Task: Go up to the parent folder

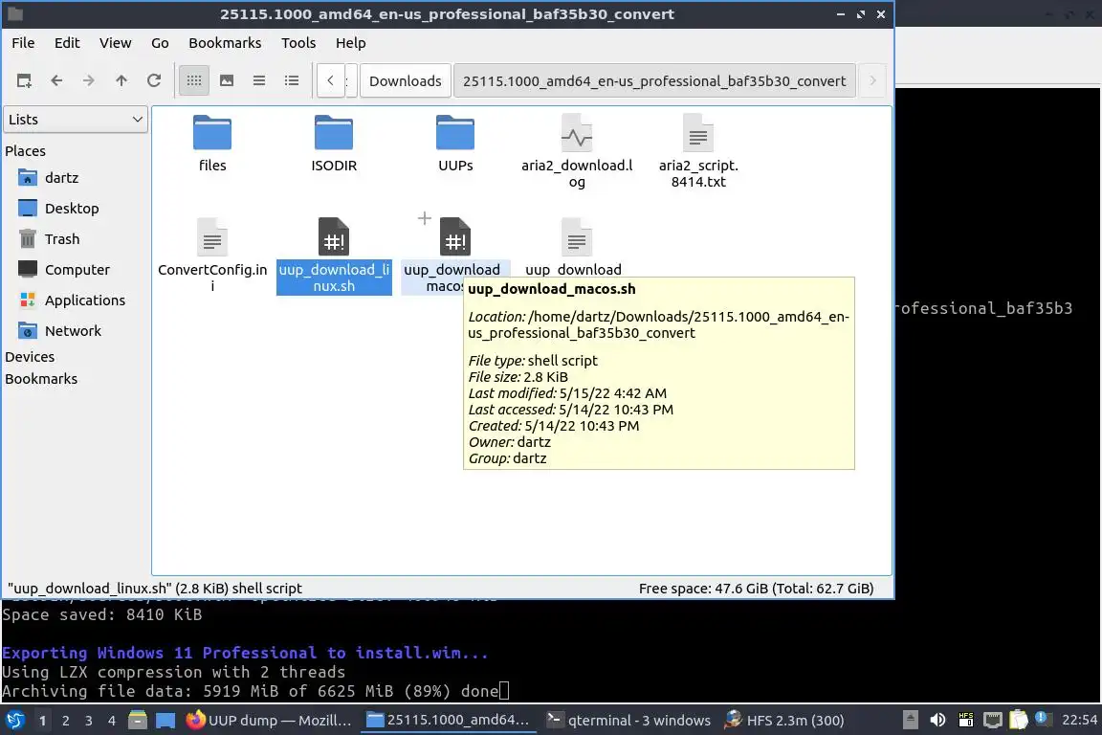Action: tap(121, 81)
